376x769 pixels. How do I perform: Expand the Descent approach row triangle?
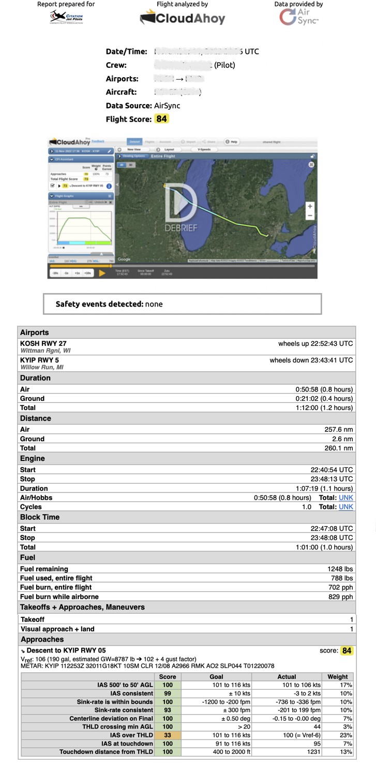59,185
